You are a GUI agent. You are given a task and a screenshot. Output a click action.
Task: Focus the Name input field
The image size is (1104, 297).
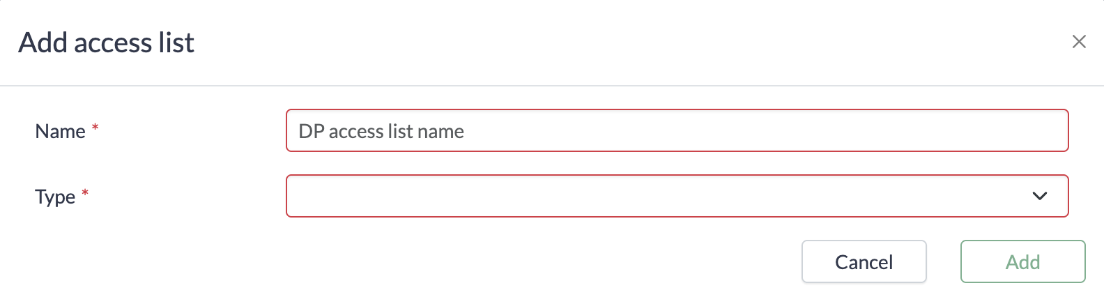point(676,130)
